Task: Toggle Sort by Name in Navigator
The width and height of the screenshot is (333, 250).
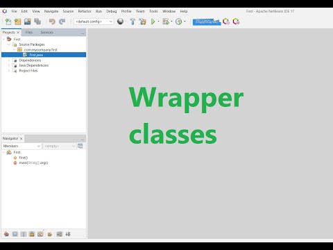Action: pos(59,234)
